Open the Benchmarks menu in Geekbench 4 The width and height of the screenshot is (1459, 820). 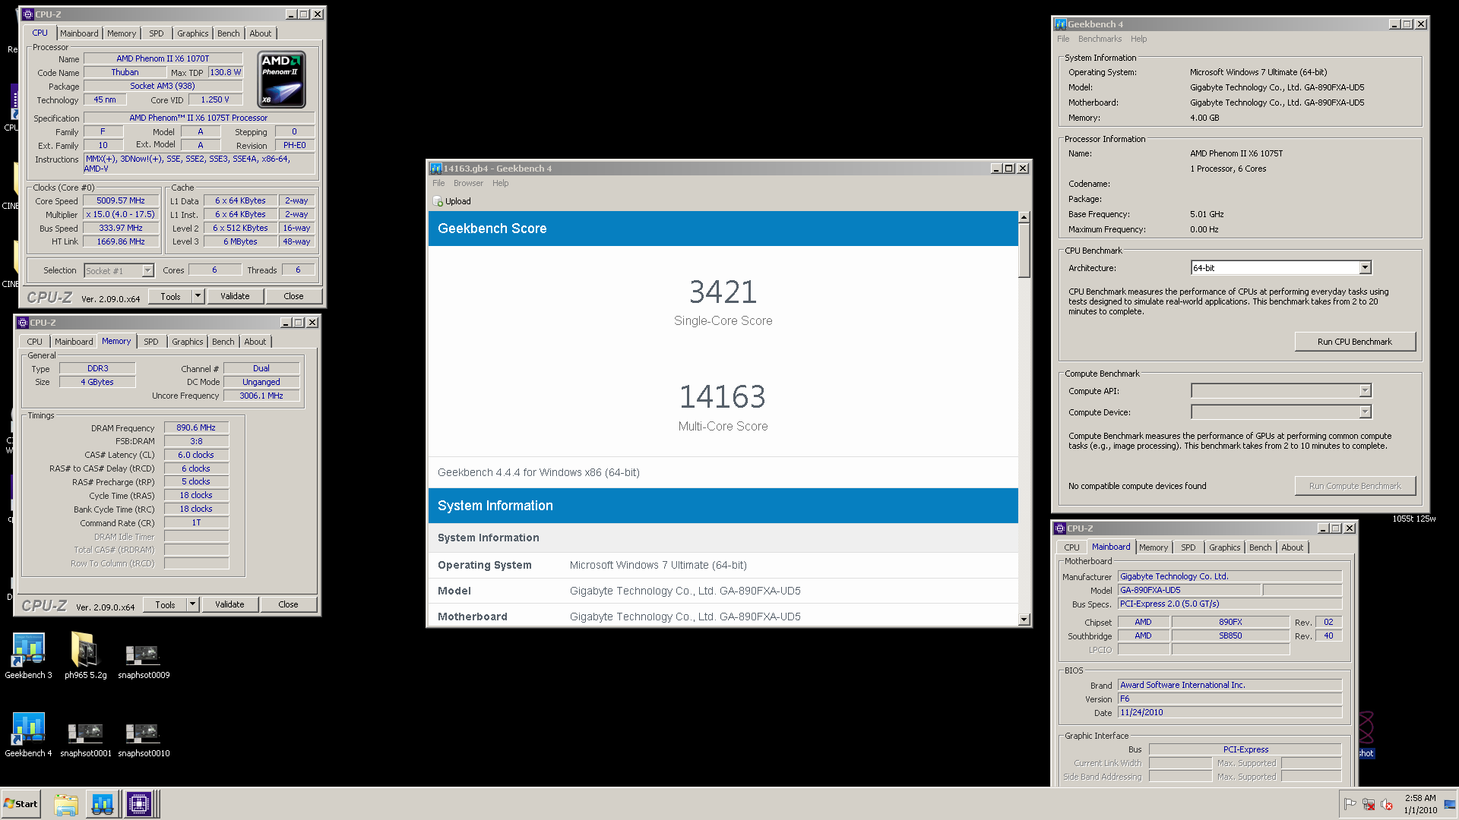click(1100, 39)
